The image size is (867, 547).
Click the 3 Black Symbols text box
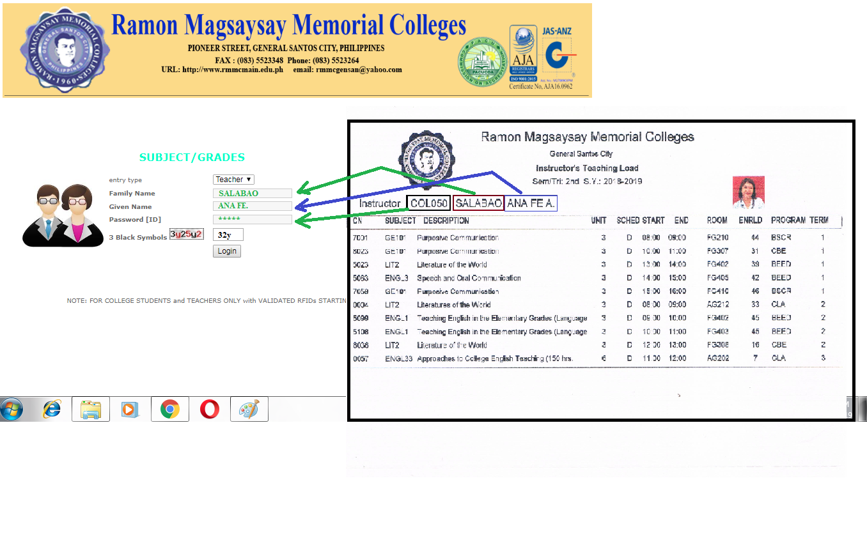(x=228, y=235)
